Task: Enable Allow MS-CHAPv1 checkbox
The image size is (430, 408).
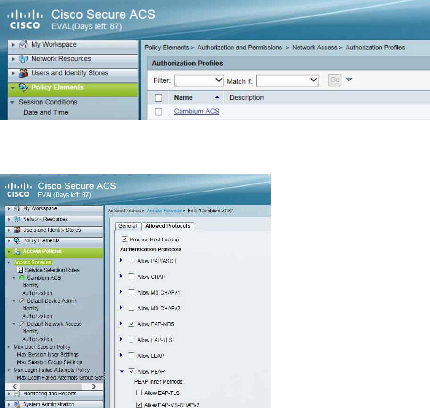Action: click(x=132, y=292)
